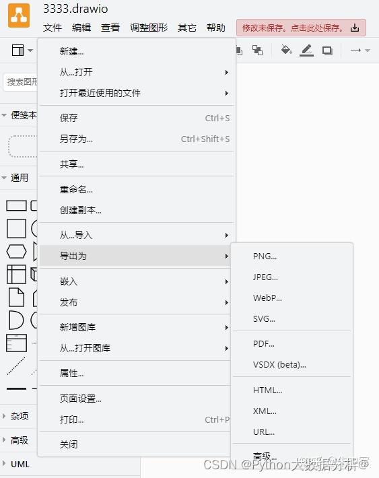Choose 保存 in the file menu
The width and height of the screenshot is (379, 478).
137,118
